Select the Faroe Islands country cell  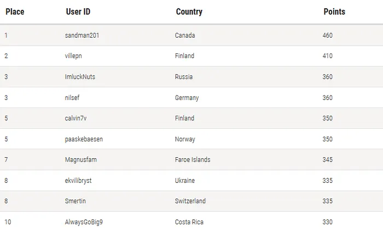(x=193, y=160)
